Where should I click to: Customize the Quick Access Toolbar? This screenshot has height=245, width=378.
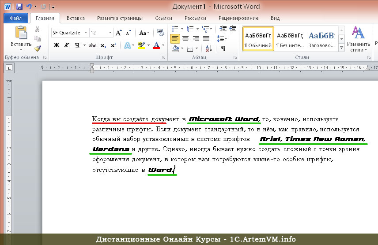pyautogui.click(x=53, y=7)
